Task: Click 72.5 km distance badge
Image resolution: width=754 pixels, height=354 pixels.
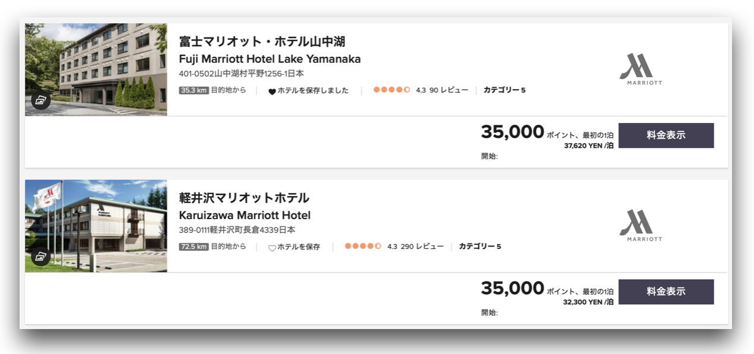Action: (194, 247)
